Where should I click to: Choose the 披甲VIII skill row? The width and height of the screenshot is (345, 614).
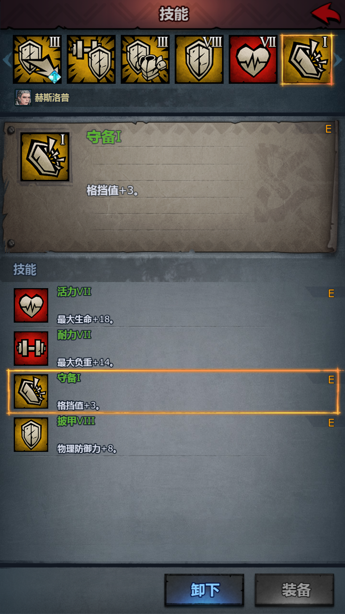pyautogui.click(x=172, y=435)
